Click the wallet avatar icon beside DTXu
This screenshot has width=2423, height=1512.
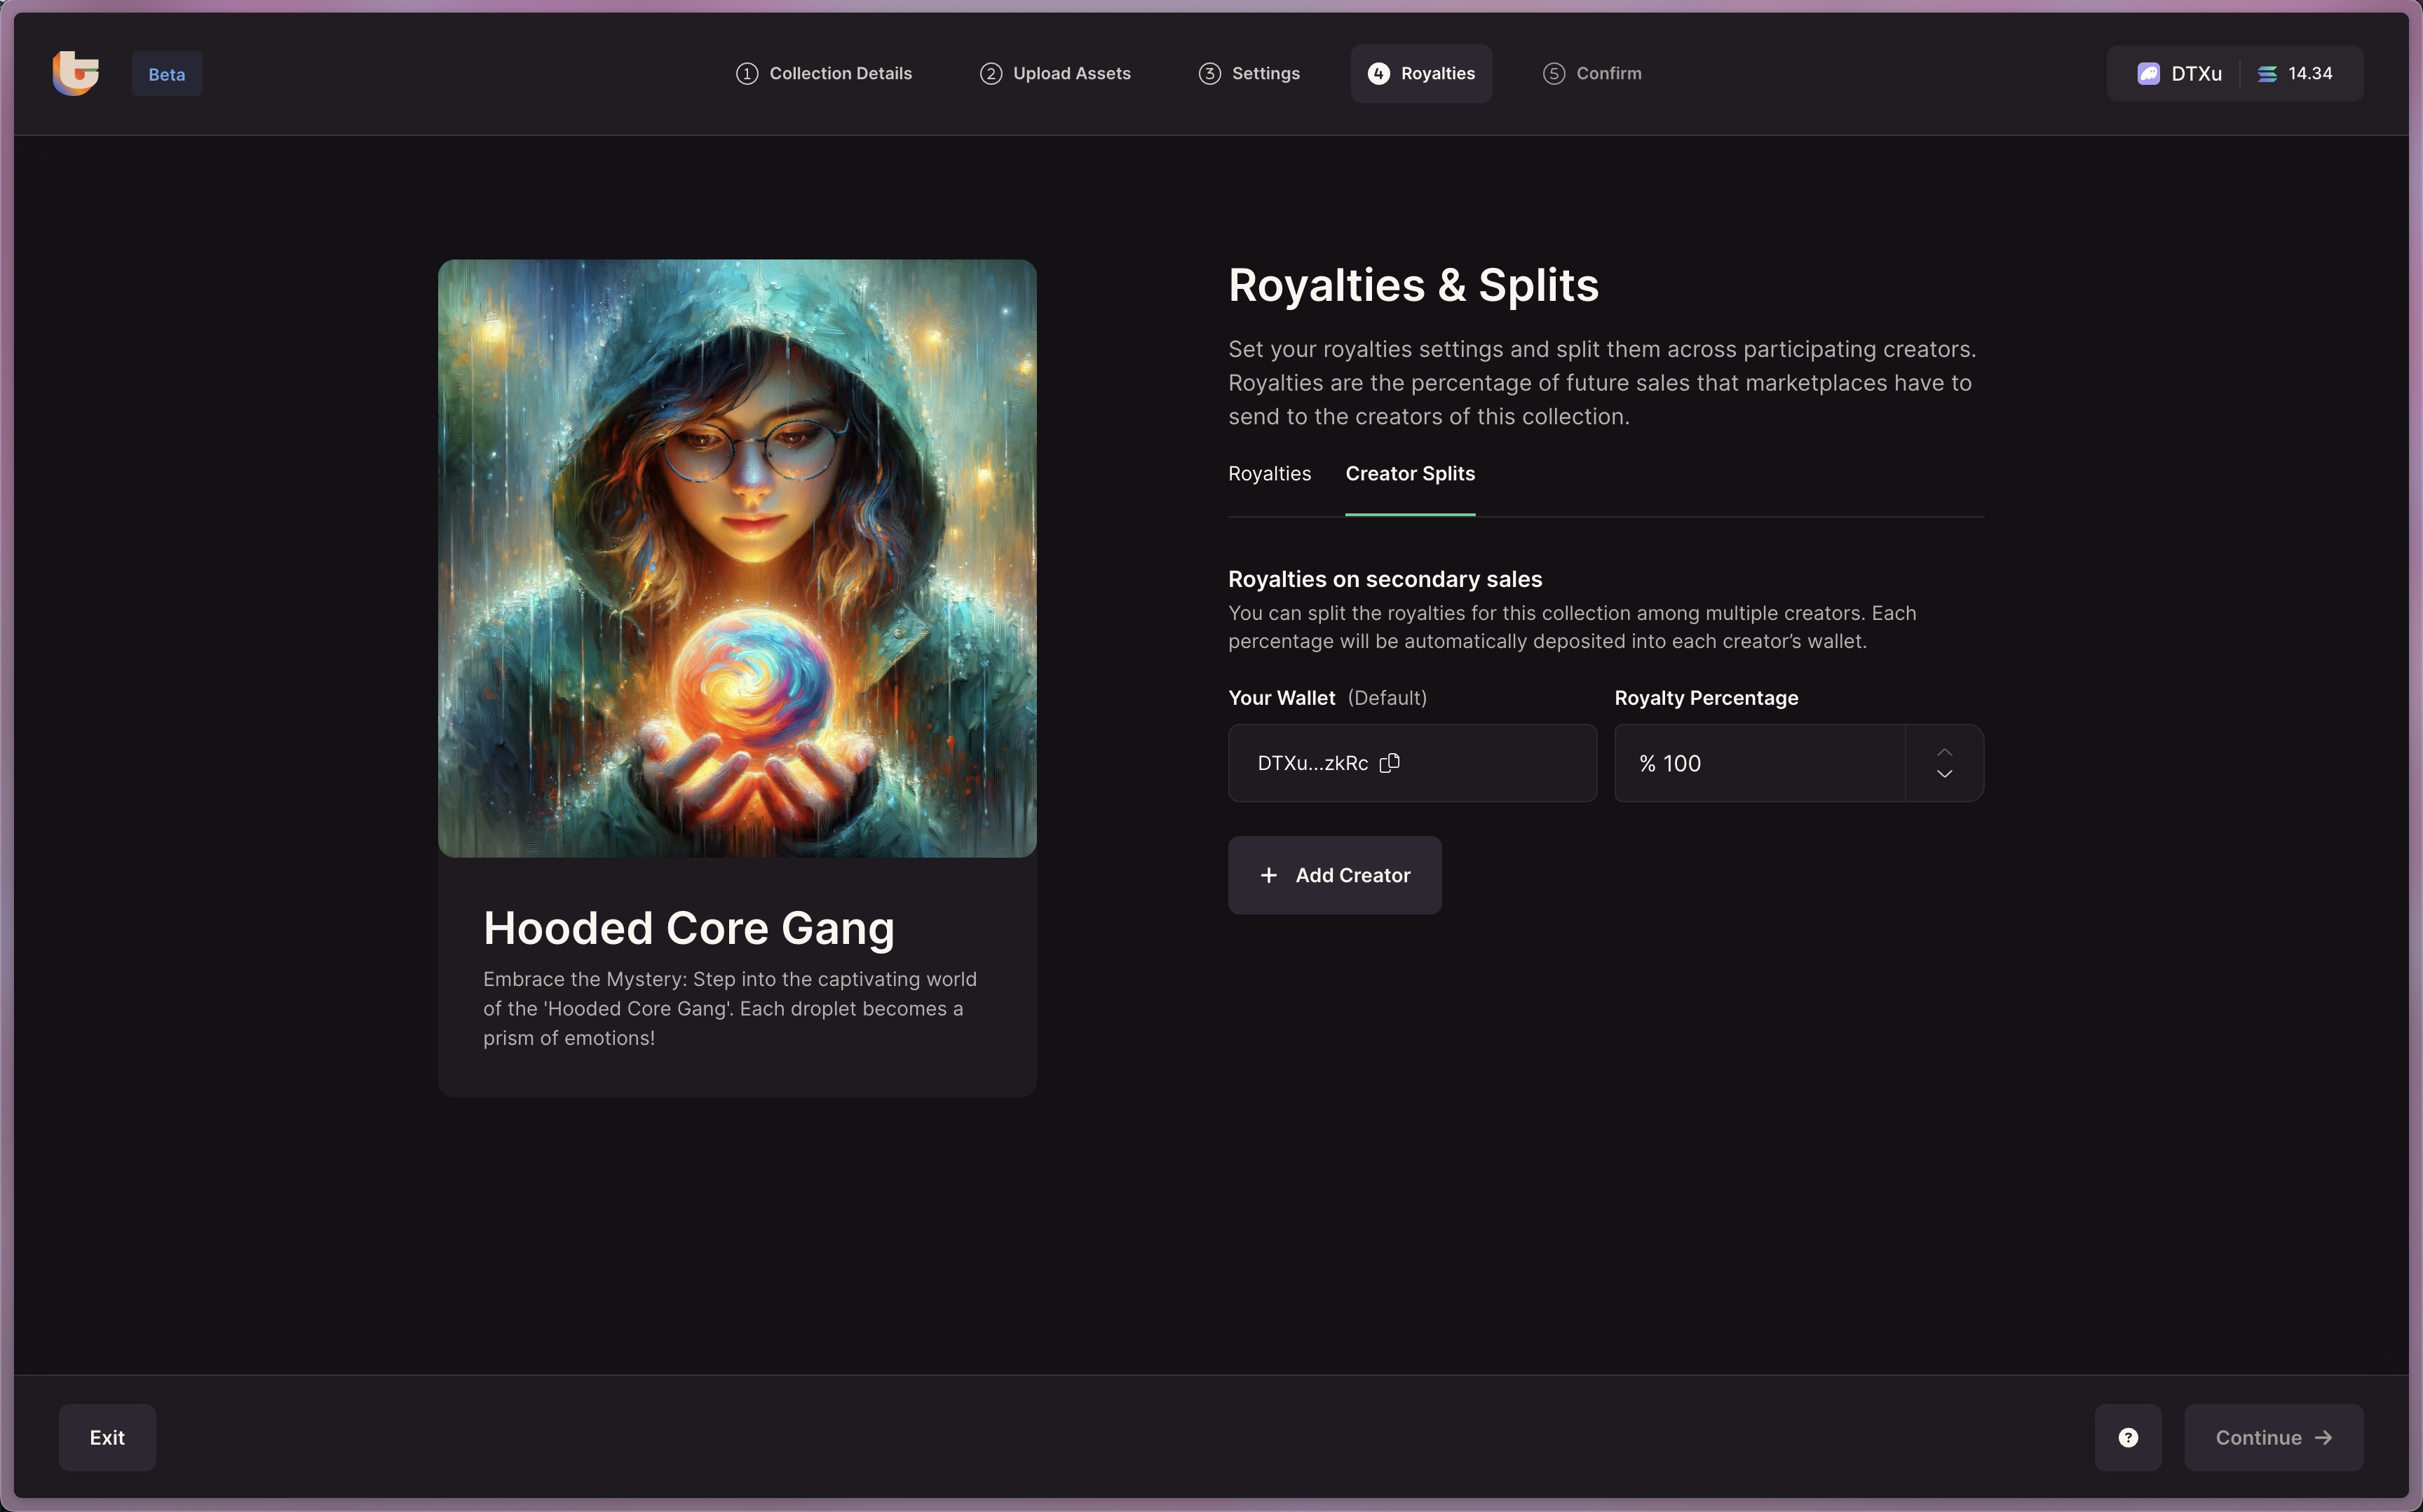pos(2148,74)
